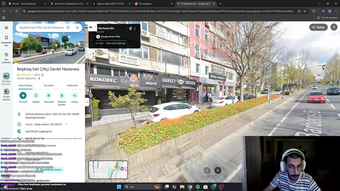Switch to the Ben Bildim browser tab
This screenshot has height=191, width=340.
(x=69, y=3)
